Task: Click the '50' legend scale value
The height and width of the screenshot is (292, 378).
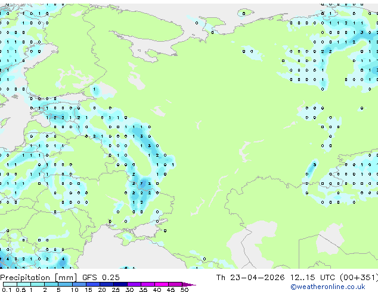Action: (x=184, y=290)
